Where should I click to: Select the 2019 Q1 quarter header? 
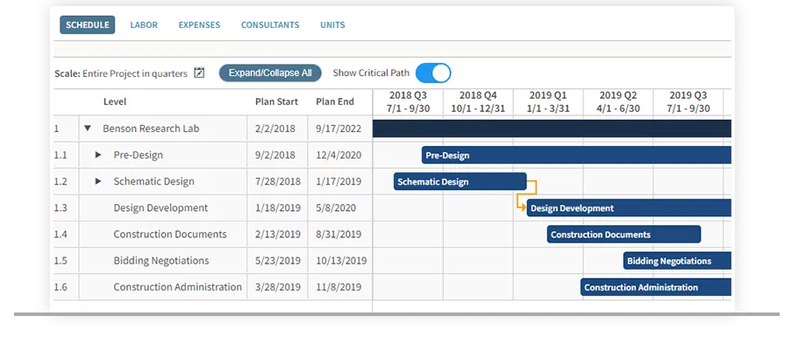tap(548, 102)
